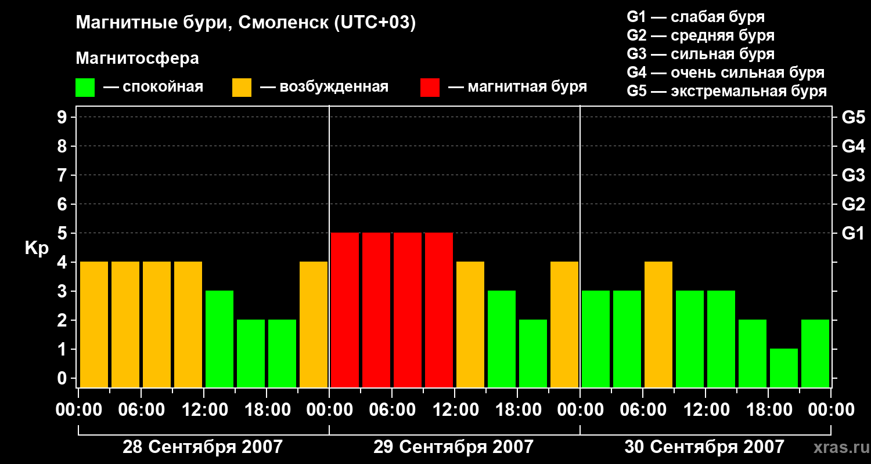Click the 'G3' label on right axis

coord(853,176)
